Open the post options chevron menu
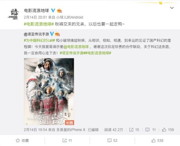The height and width of the screenshot is (146, 180). tap(172, 8)
